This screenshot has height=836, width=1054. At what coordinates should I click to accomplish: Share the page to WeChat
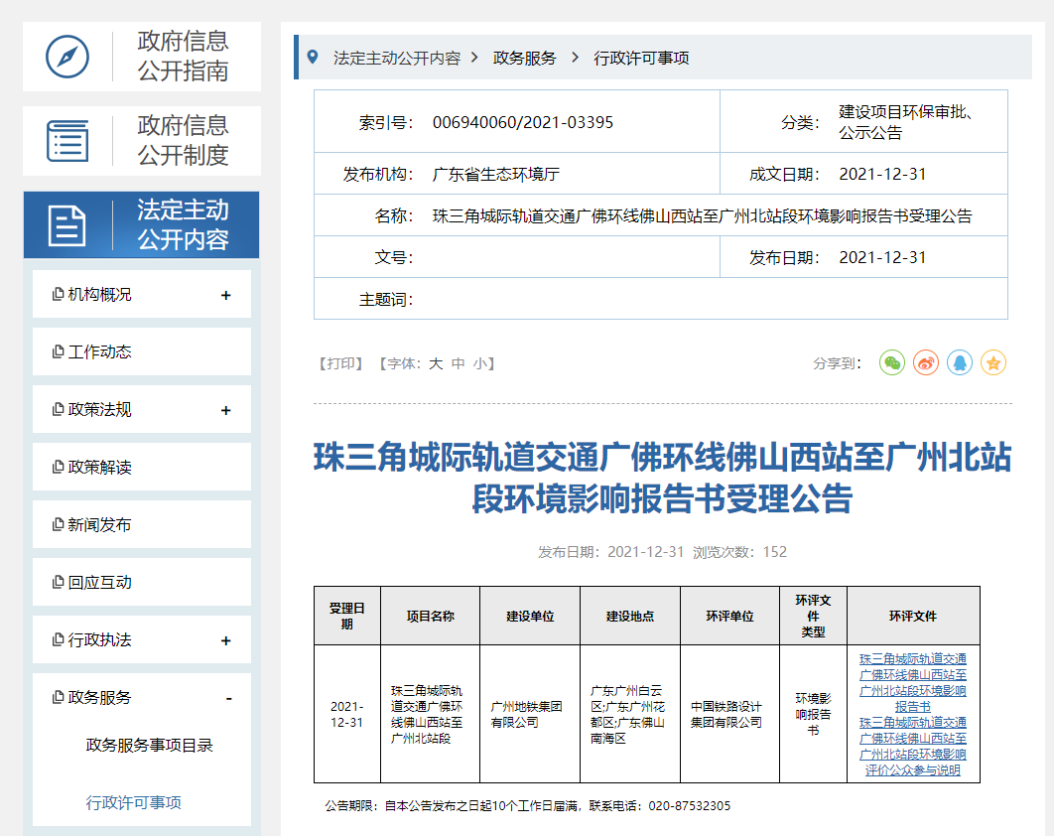tap(892, 363)
